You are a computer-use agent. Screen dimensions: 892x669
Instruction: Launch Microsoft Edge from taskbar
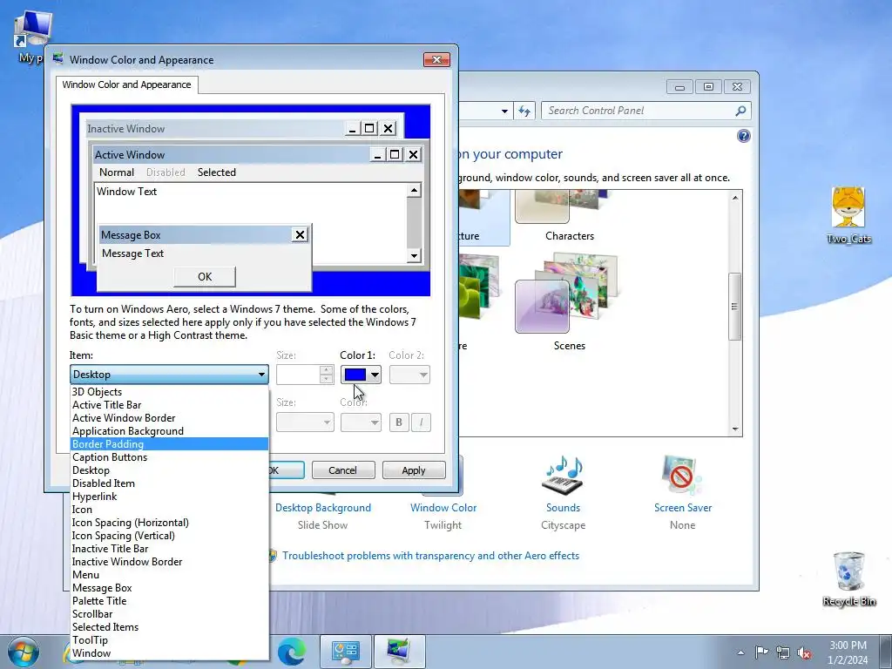291,652
